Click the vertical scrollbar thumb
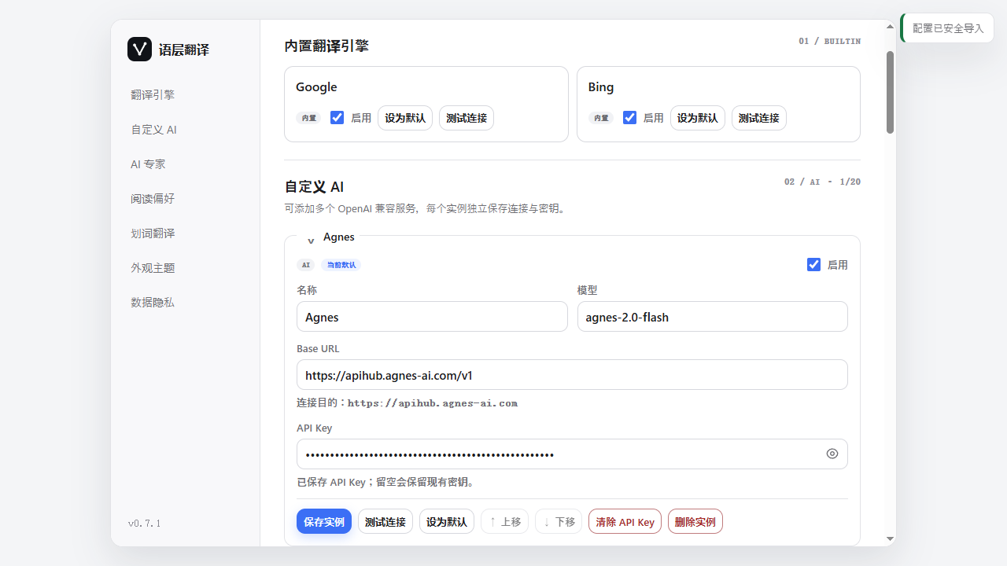The width and height of the screenshot is (1007, 566). click(x=891, y=92)
